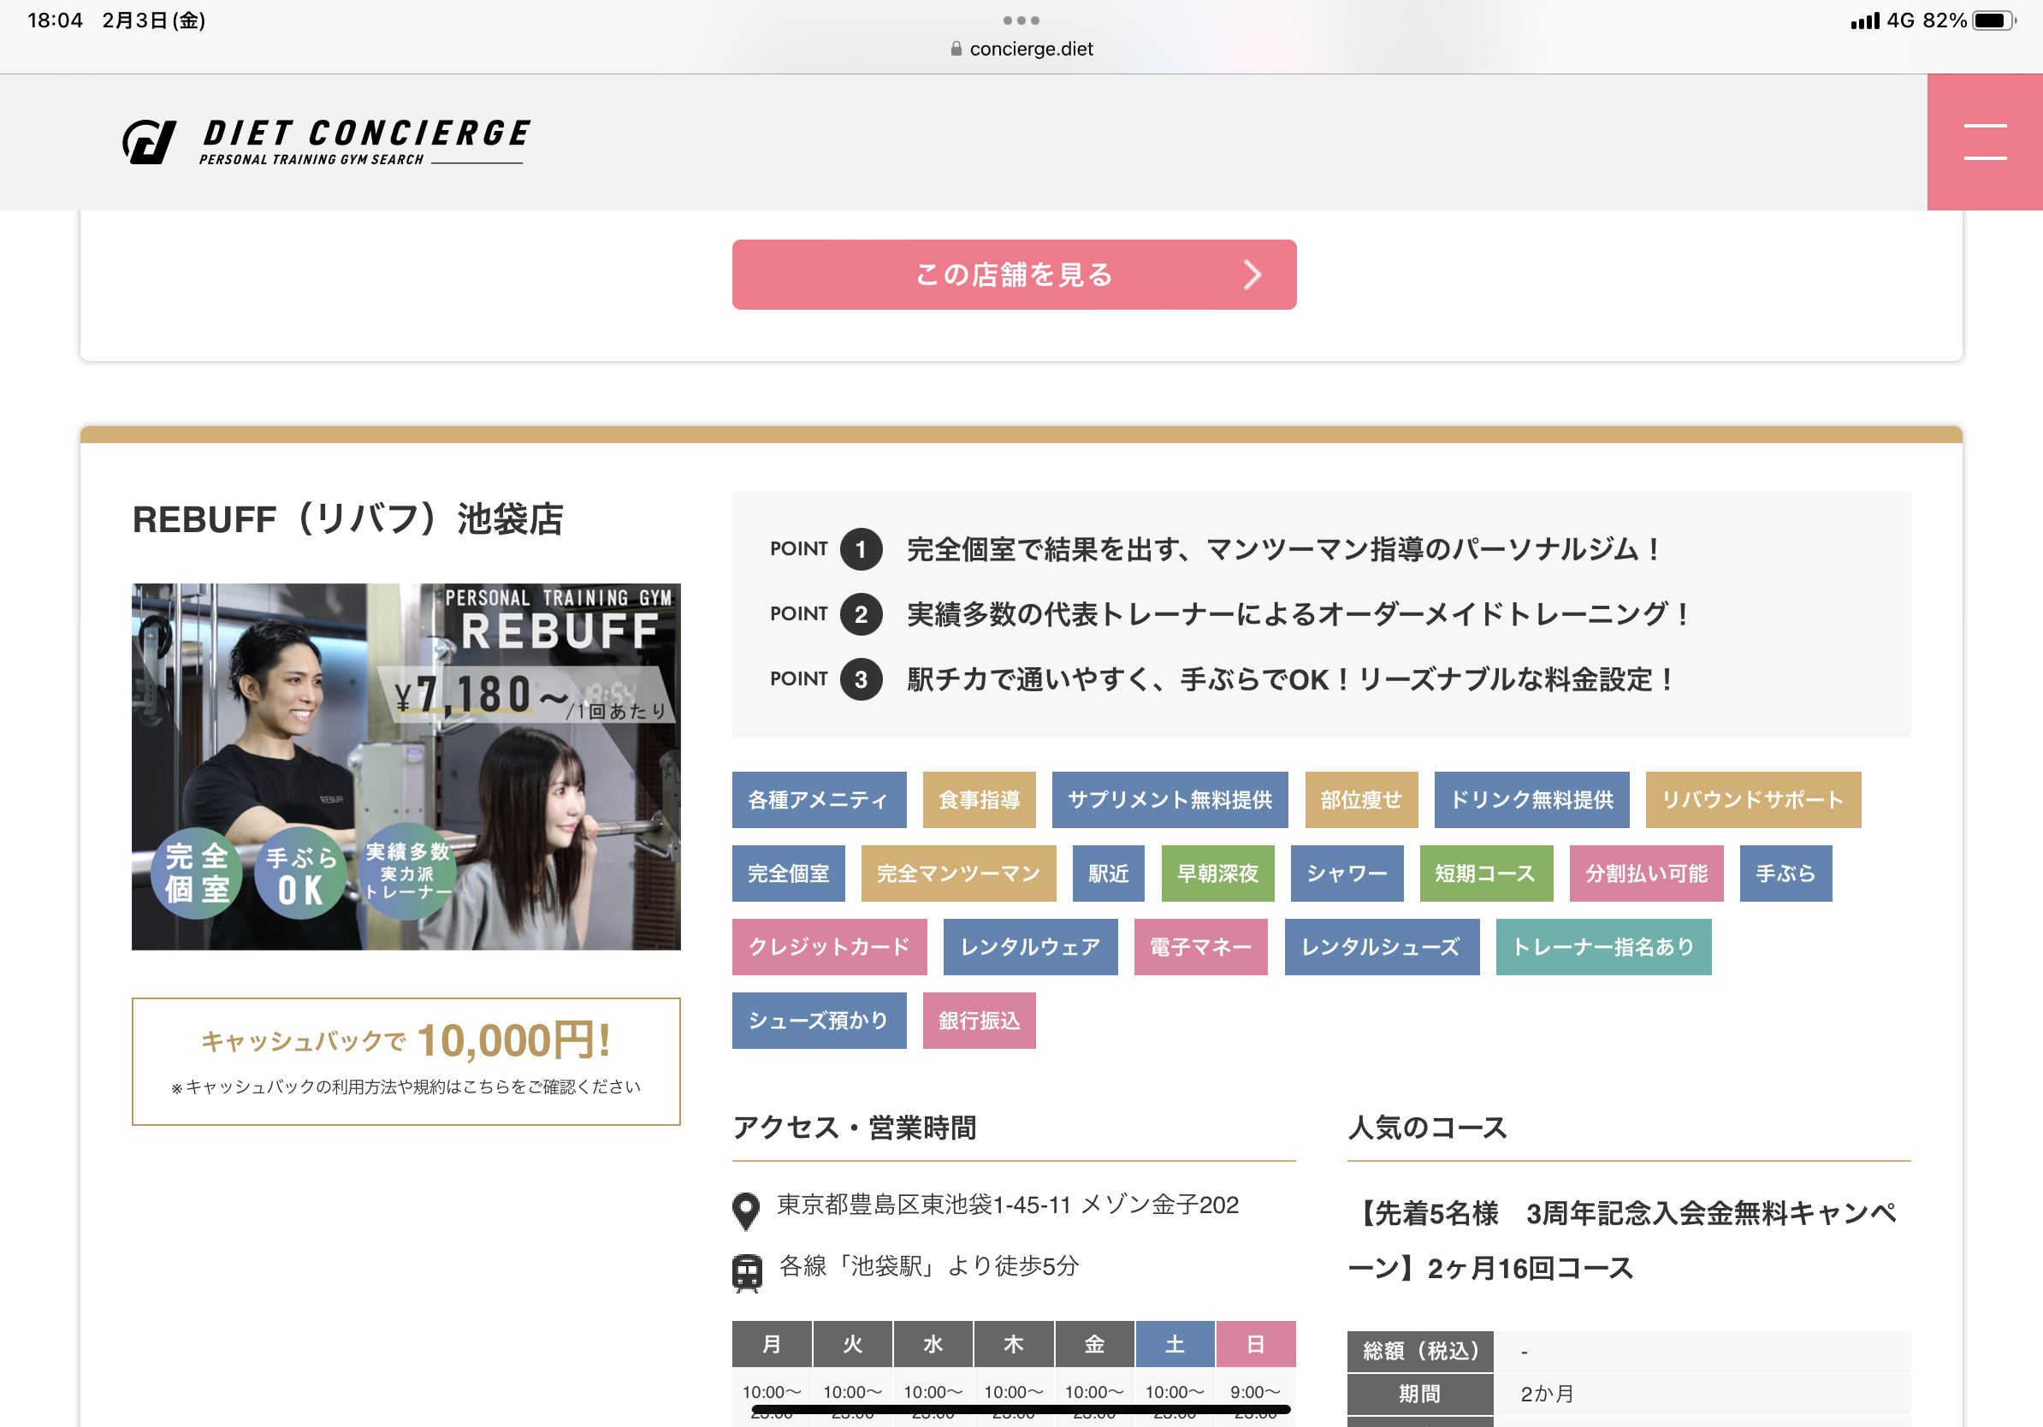The width and height of the screenshot is (2043, 1427).
Task: Click the アクセス・営業時間 heading
Action: [854, 1128]
